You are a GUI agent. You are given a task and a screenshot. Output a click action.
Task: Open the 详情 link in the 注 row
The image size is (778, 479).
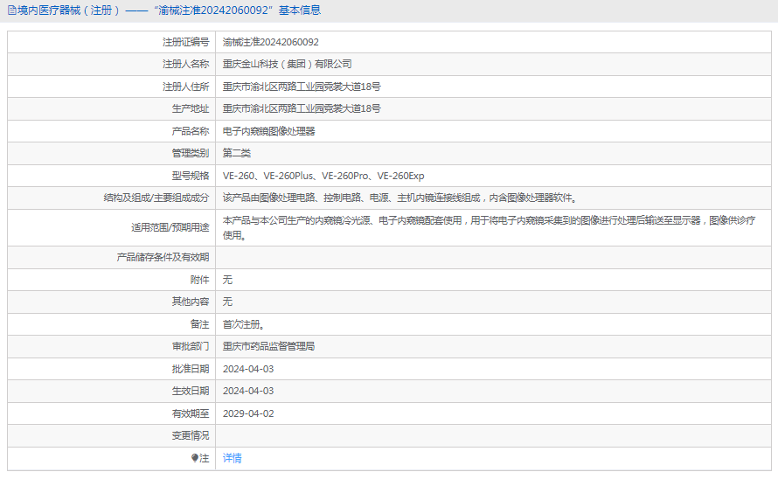[x=232, y=458]
